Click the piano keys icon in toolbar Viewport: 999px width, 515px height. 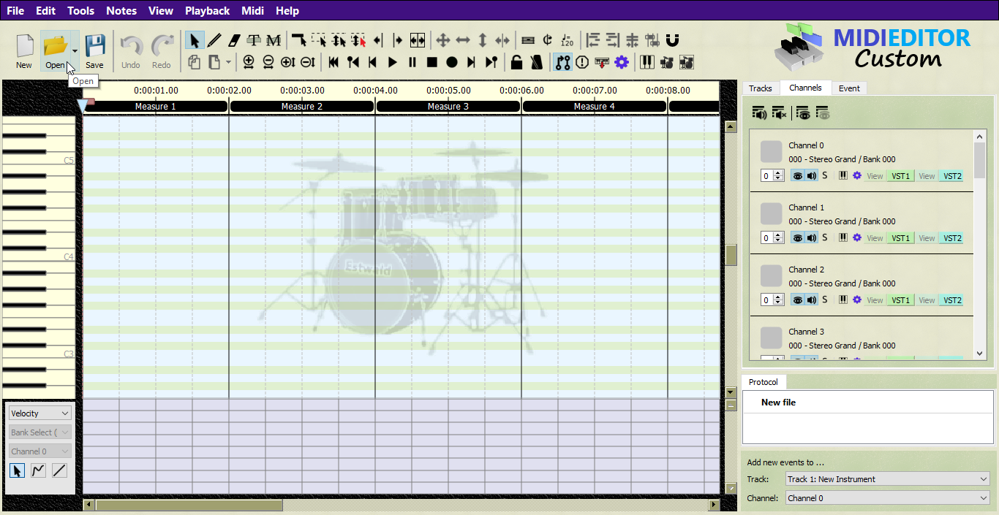click(x=647, y=62)
